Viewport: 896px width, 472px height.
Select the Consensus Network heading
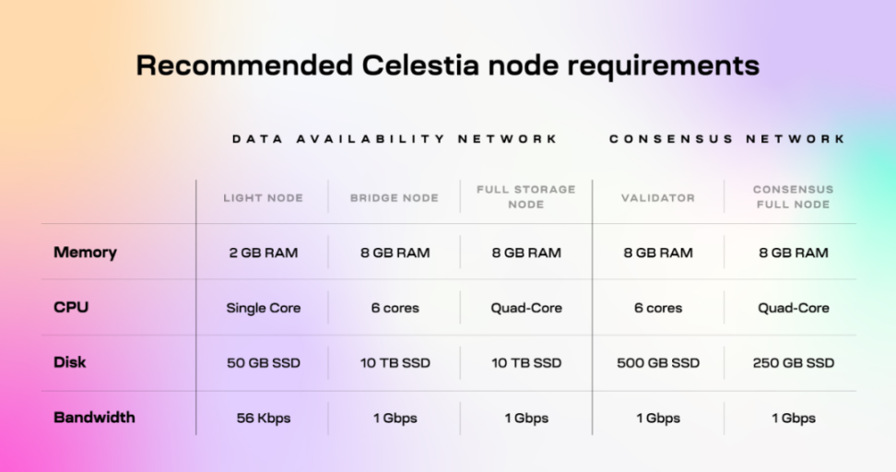pos(726,139)
